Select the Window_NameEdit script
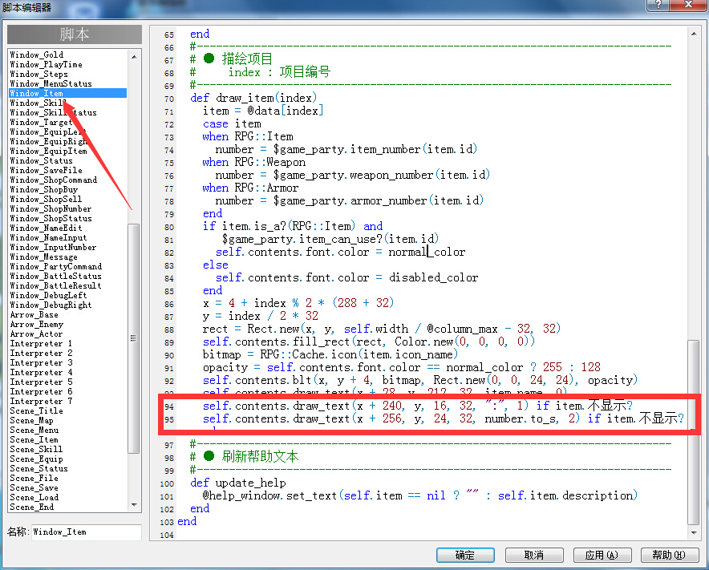 coord(47,228)
